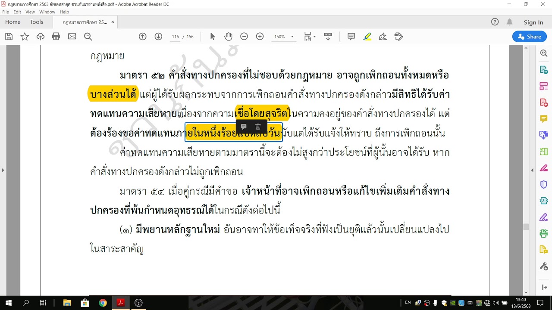Open the notifications bell
Image resolution: width=552 pixels, height=310 pixels.
tap(509, 22)
